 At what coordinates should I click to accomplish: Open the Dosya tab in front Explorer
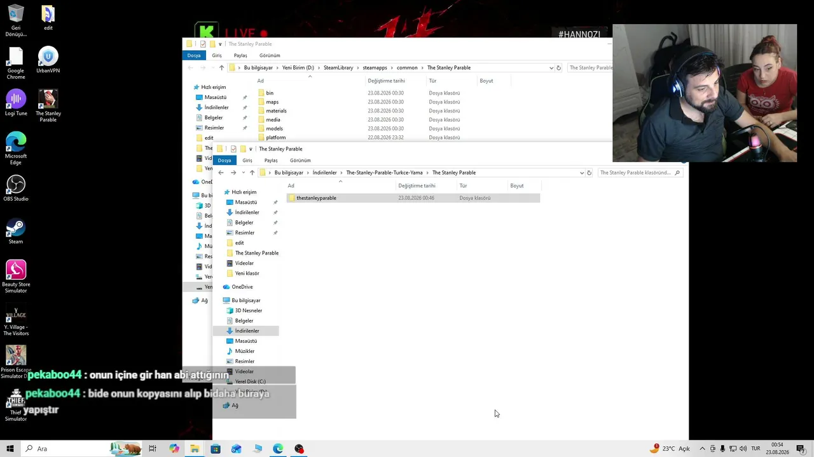[224, 161]
